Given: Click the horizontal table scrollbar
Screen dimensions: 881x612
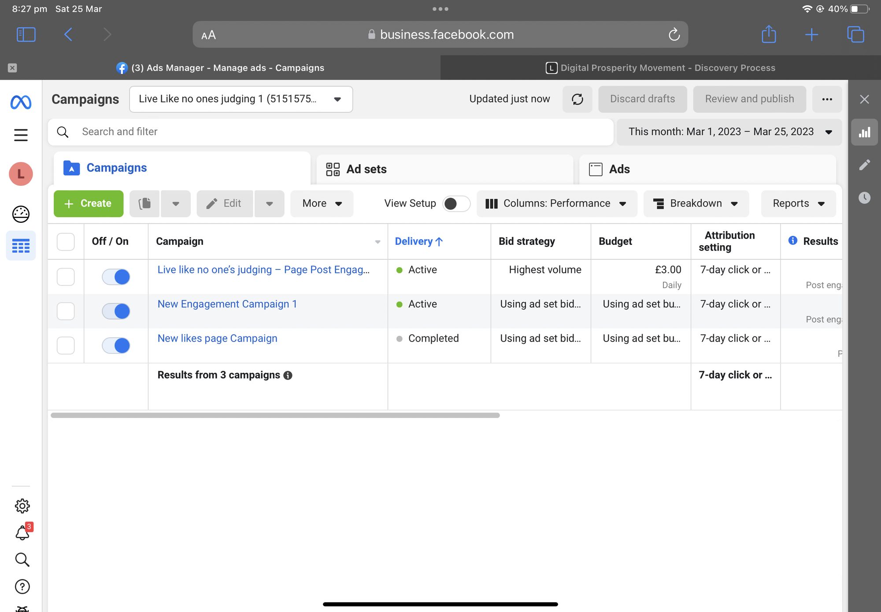Looking at the screenshot, I should [x=275, y=415].
